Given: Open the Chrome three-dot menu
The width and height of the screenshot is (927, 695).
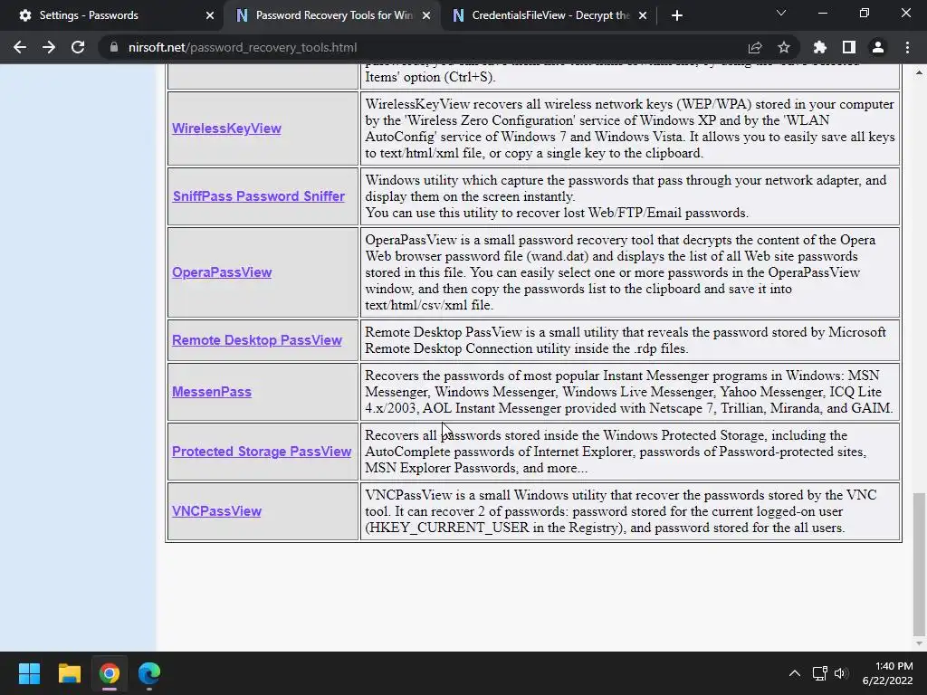Looking at the screenshot, I should click(x=907, y=47).
